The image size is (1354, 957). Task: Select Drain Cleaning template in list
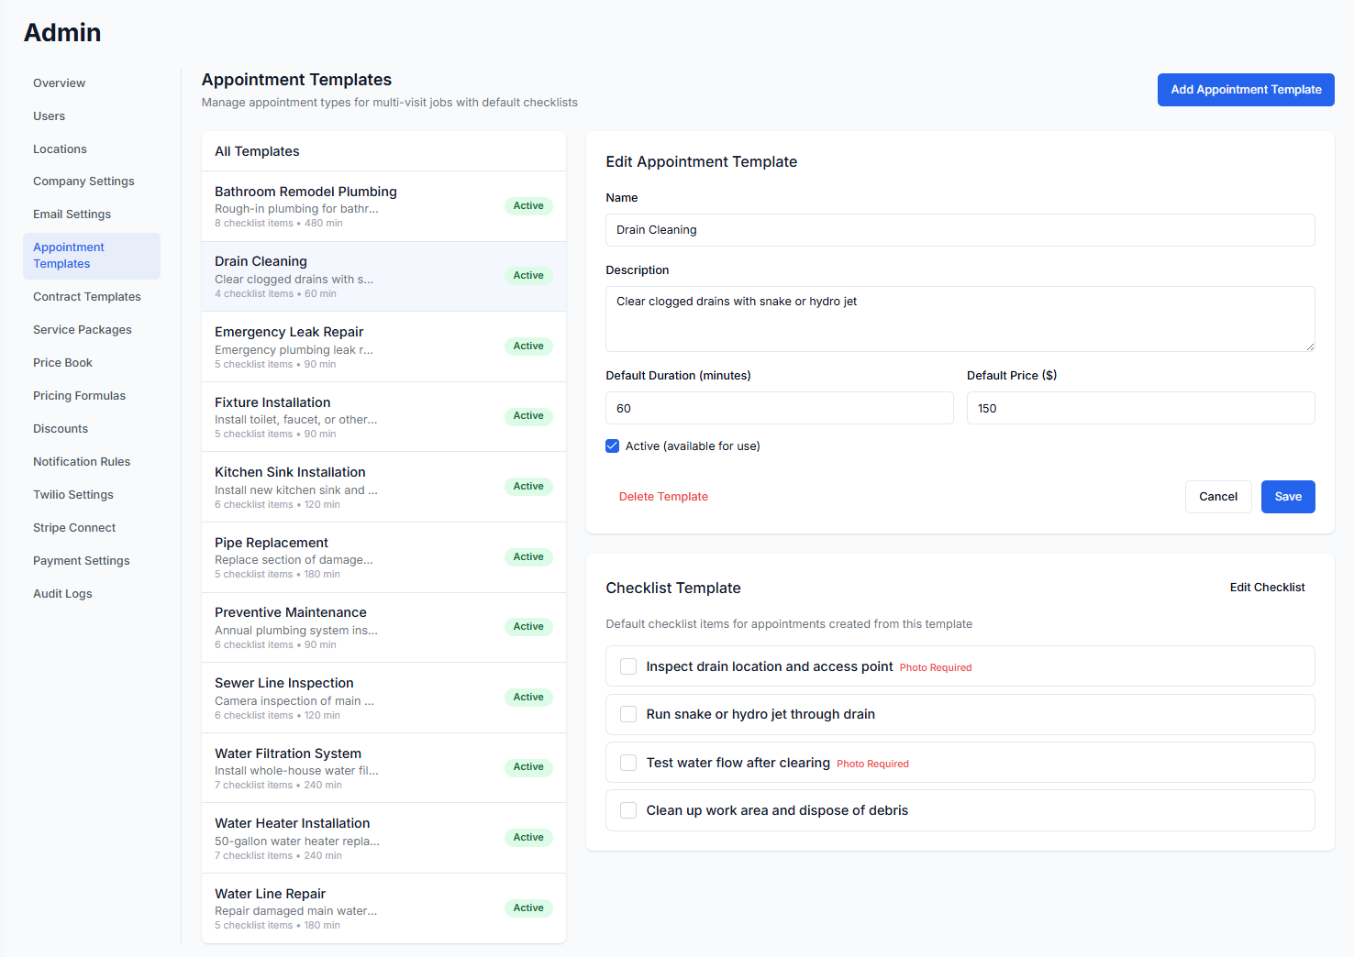[x=383, y=277]
